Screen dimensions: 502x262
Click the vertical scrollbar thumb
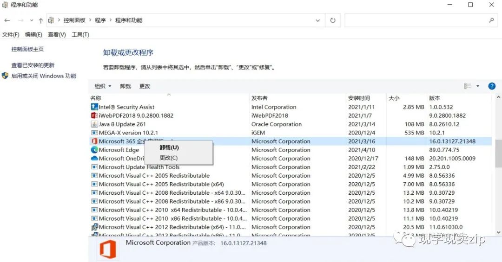pos(498,153)
